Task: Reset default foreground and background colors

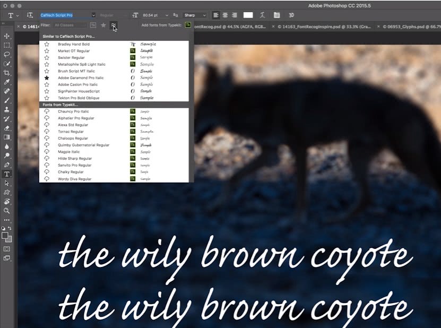Action: coord(3,228)
